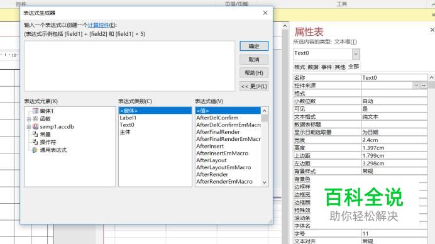435x244 pixels.
Task: Click the 名称 value field Text0
Action: coord(394,78)
